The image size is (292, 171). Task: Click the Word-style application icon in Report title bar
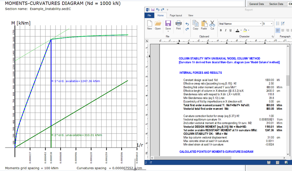tap(148, 10)
